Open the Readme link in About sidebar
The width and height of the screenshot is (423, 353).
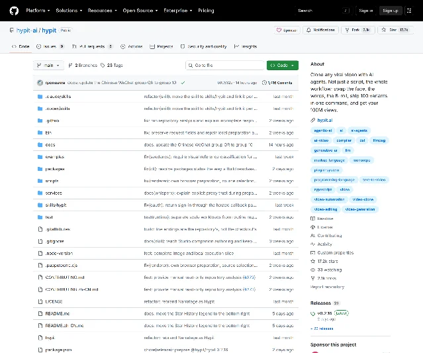click(322, 219)
